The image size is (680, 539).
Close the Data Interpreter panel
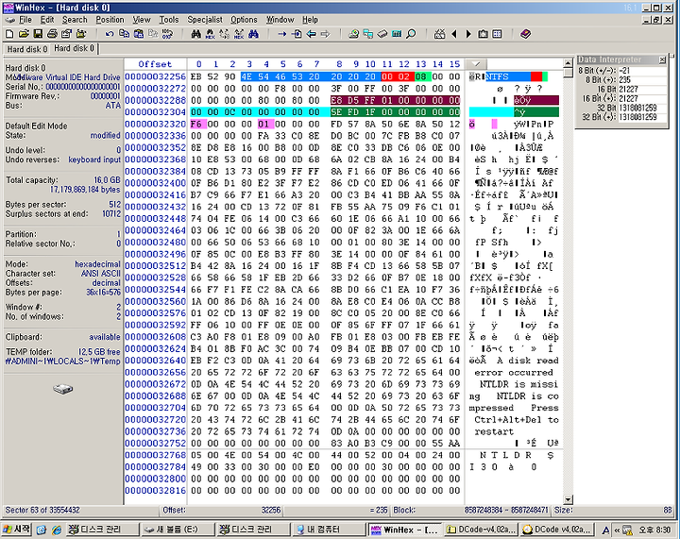coord(662,59)
